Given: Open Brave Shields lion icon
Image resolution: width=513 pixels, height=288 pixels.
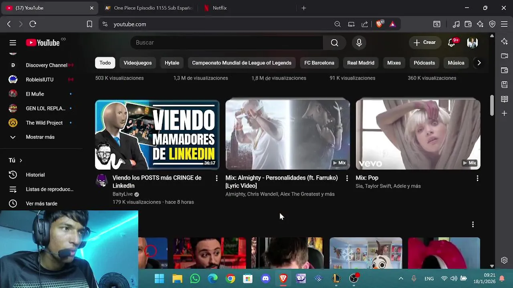Looking at the screenshot, I should pos(379,24).
